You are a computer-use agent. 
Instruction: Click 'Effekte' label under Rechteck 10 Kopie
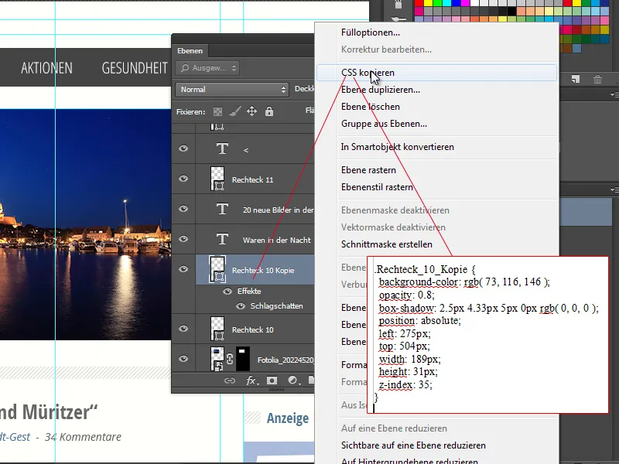point(249,292)
